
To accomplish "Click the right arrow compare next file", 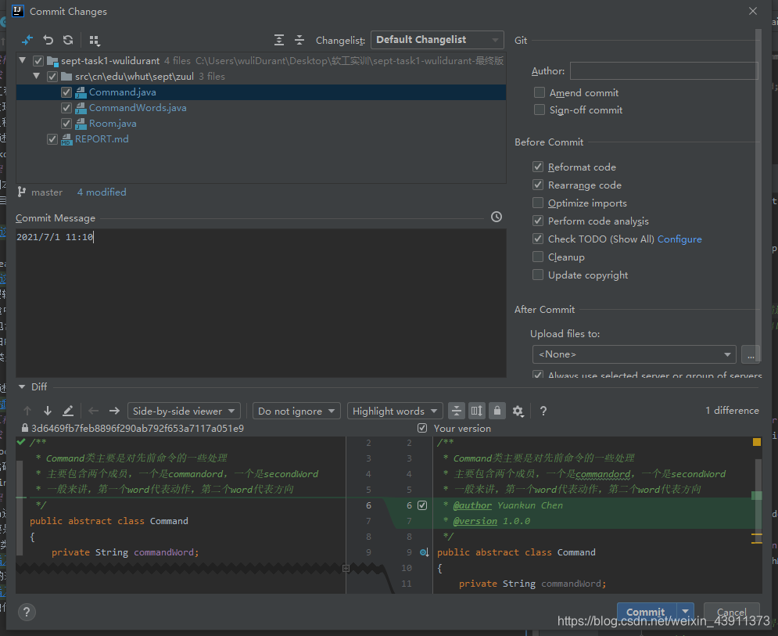I will point(114,411).
